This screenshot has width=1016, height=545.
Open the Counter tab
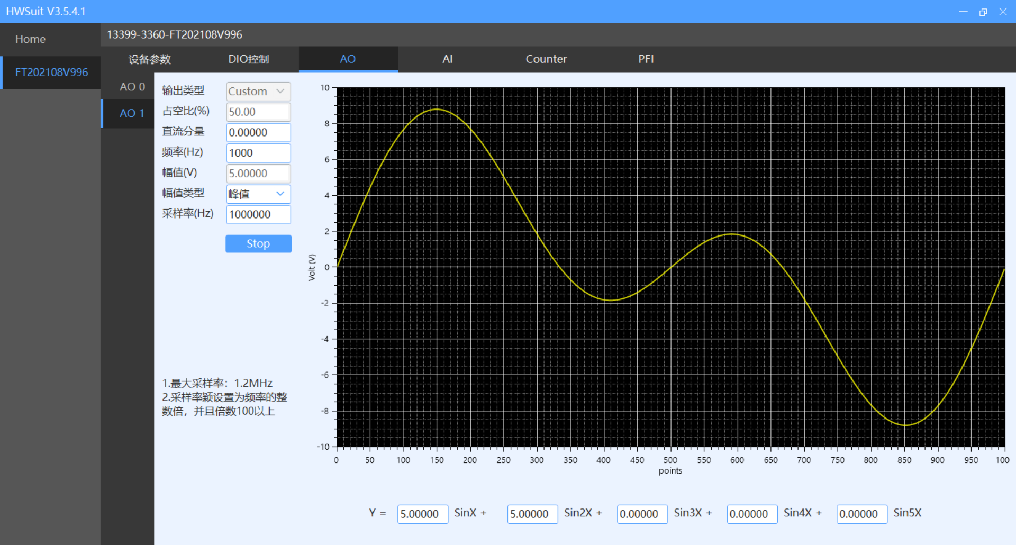click(x=546, y=59)
